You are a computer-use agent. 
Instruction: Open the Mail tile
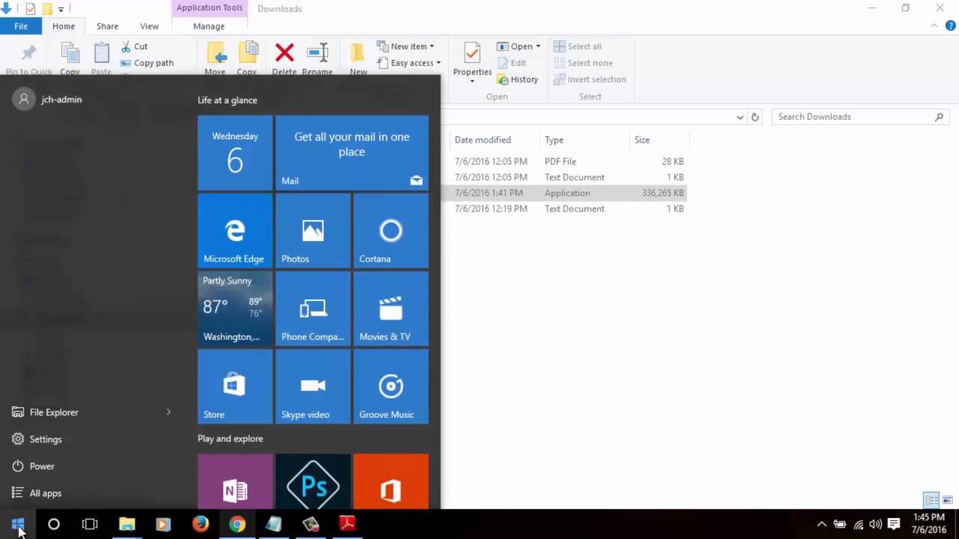[x=352, y=153]
